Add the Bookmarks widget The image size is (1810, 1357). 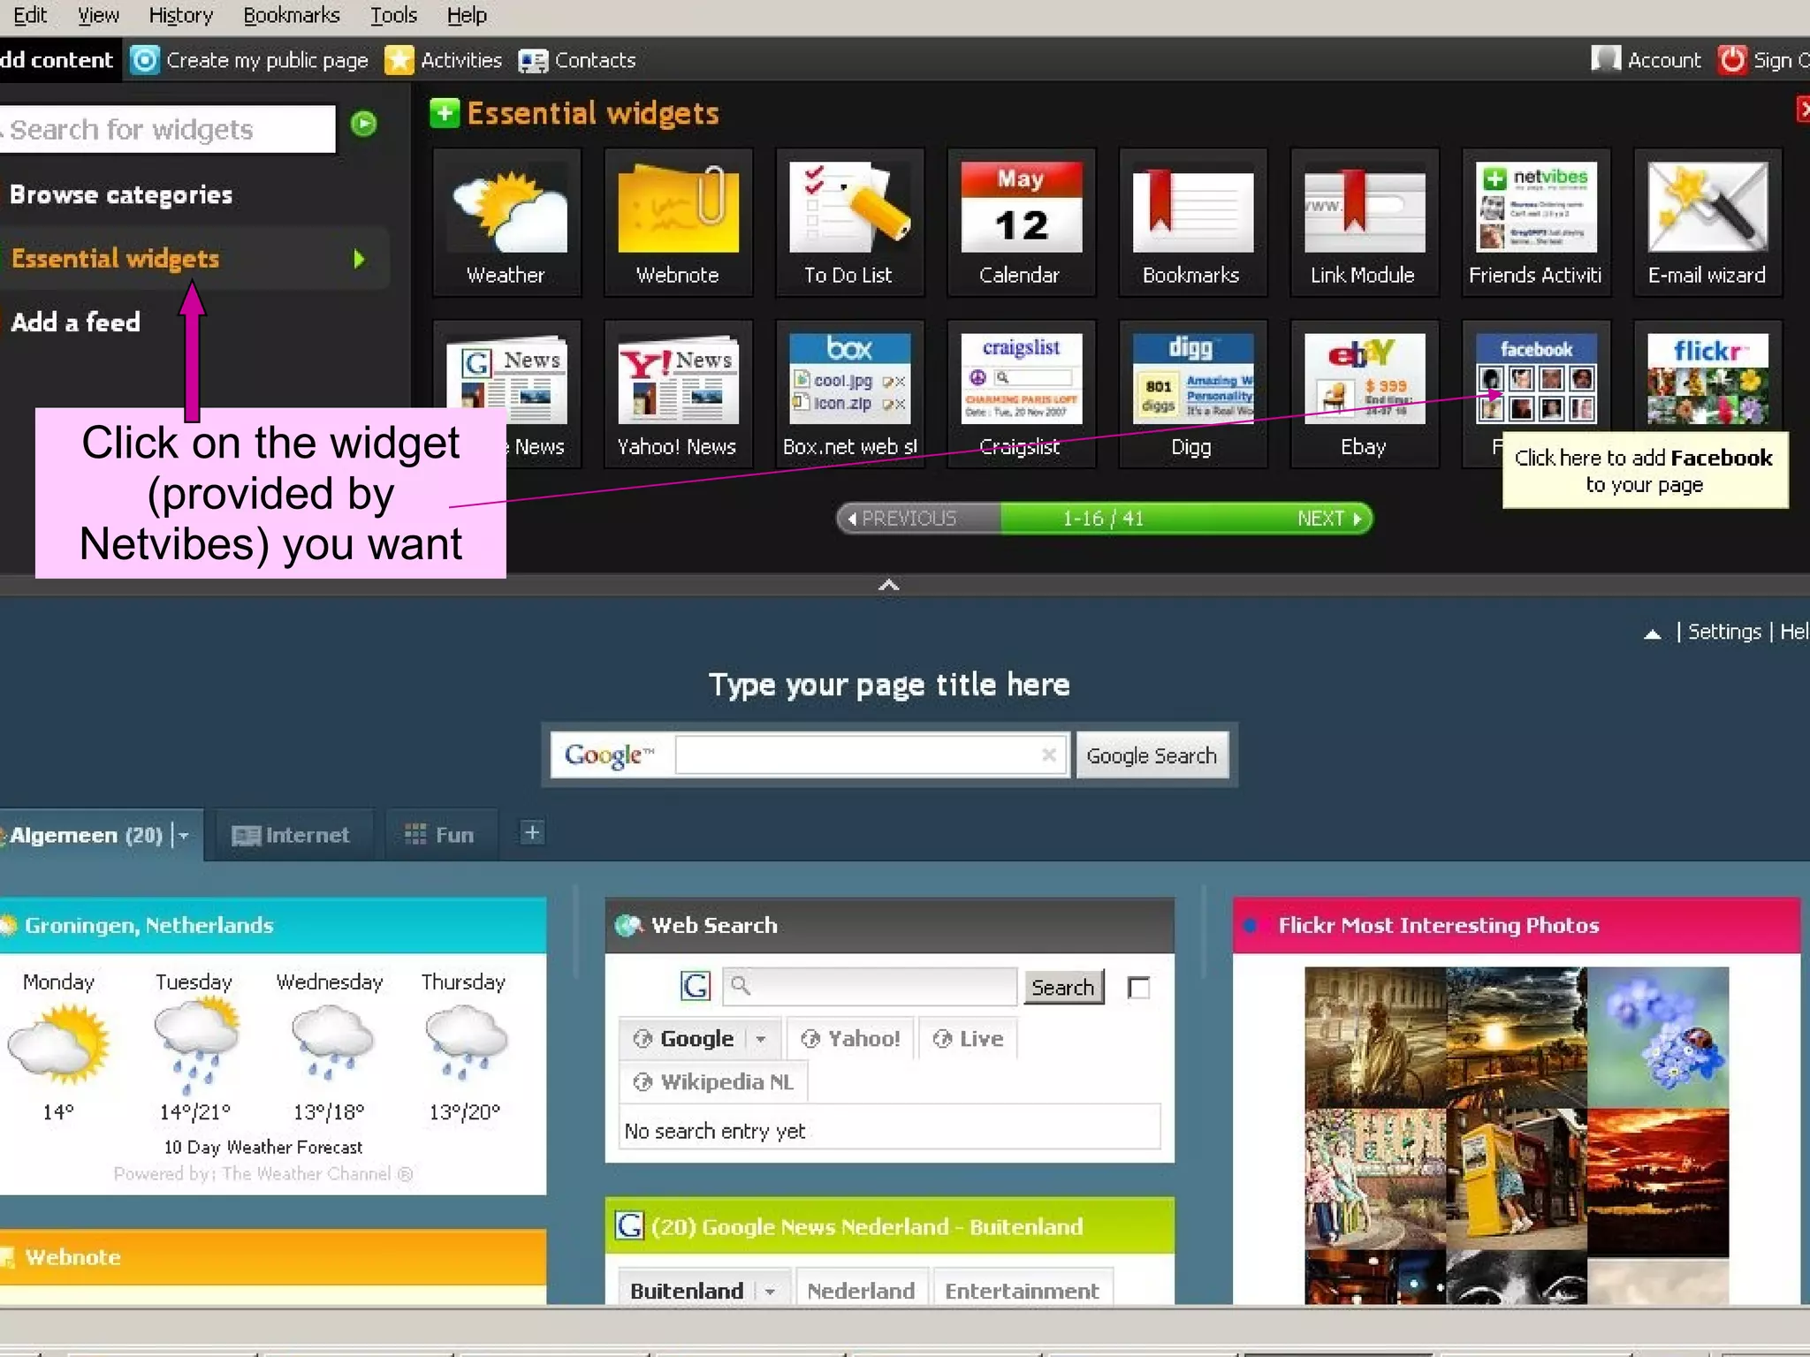1192,222
